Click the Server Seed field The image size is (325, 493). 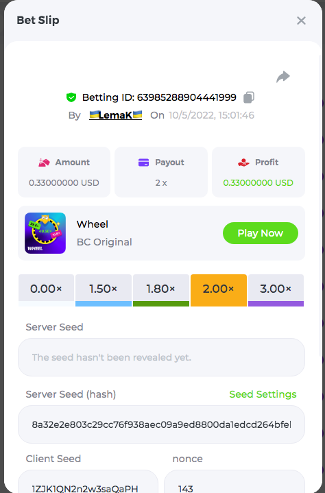point(161,357)
